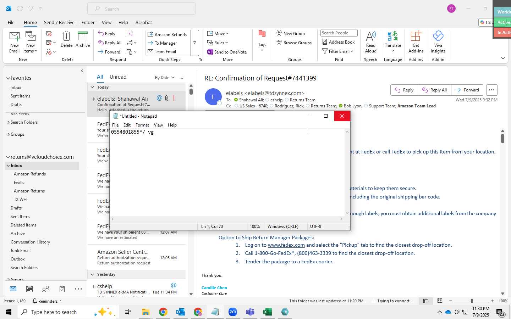Apply Amazon Refunds quick step

pos(167,34)
